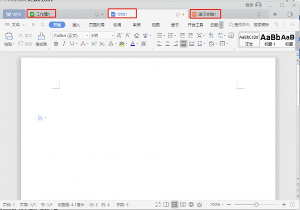
Task: Open outline view in status bar
Action: 182,204
